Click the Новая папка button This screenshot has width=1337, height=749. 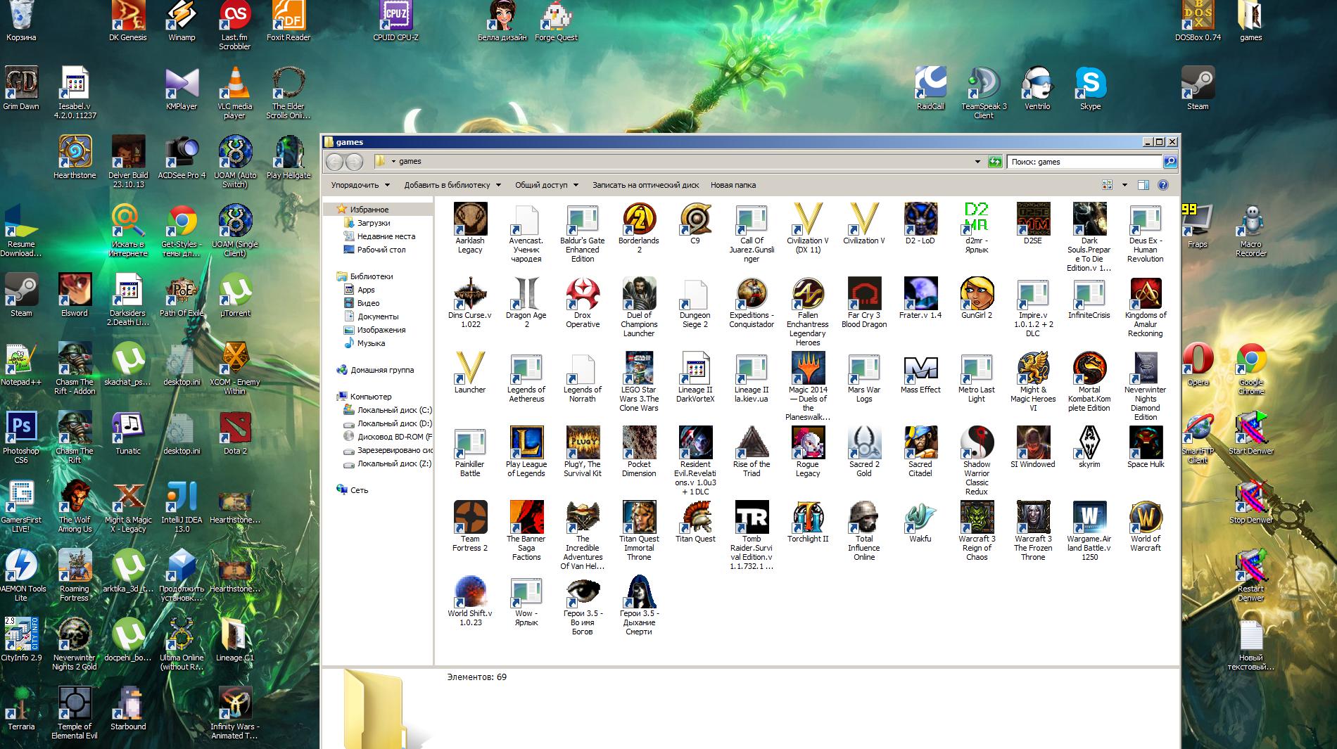[733, 185]
